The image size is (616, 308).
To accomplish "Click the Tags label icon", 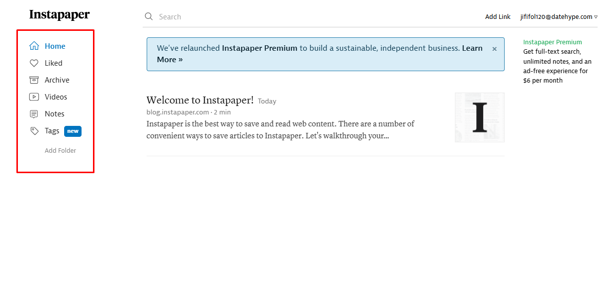I will 34,131.
